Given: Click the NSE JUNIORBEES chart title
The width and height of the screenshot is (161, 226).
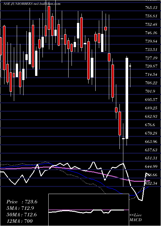Looking at the screenshot, I should click(32, 4).
